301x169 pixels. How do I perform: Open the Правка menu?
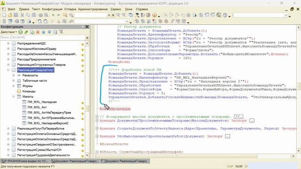point(24,9)
